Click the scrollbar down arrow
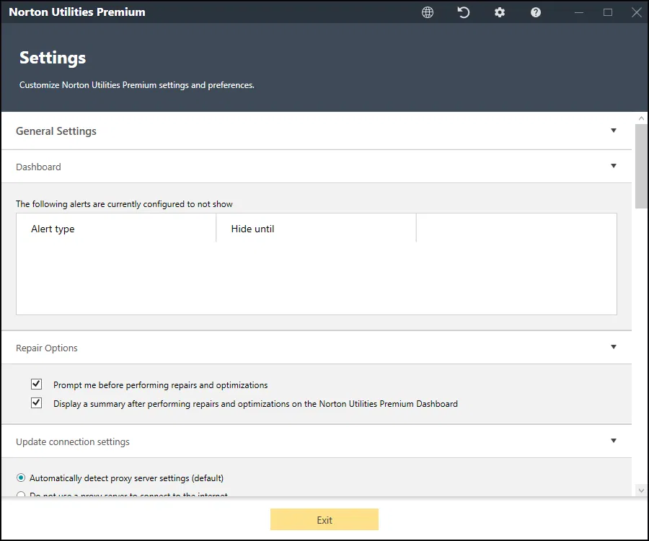 [x=641, y=490]
